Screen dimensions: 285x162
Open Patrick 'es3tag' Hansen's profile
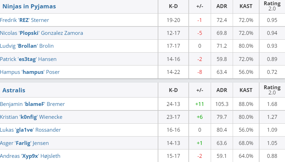tap(28, 59)
